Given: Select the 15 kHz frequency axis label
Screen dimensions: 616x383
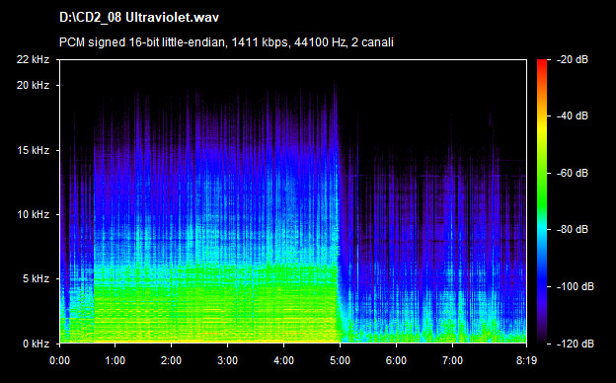Looking at the screenshot, I should (33, 150).
